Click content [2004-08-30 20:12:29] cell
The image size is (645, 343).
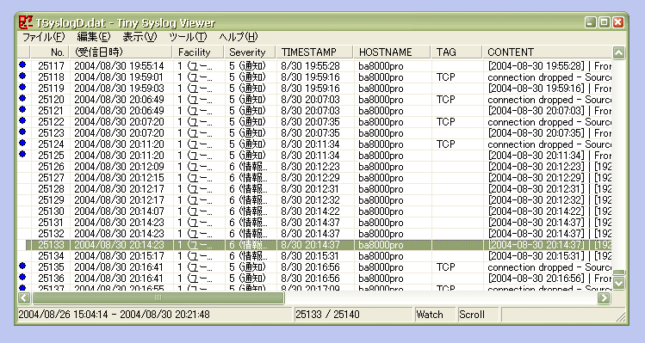pos(549,177)
